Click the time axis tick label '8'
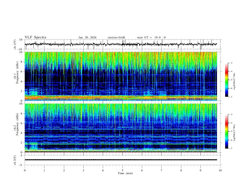Image resolution: width=248 pixels, height=191 pixels. [x=181, y=170]
